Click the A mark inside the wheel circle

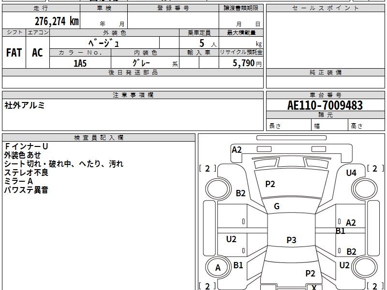pyautogui.click(x=218, y=268)
